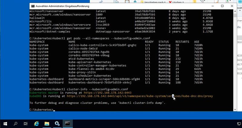The height and width of the screenshot is (128, 242).
Task: Click pod name kubernetes-dashboard-7b5bf5d559-xk4xj
Action: tap(100, 82)
